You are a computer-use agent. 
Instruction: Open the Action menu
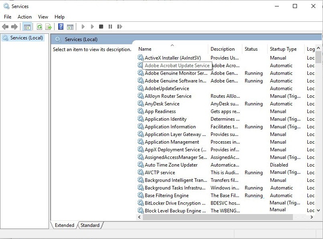(24, 17)
